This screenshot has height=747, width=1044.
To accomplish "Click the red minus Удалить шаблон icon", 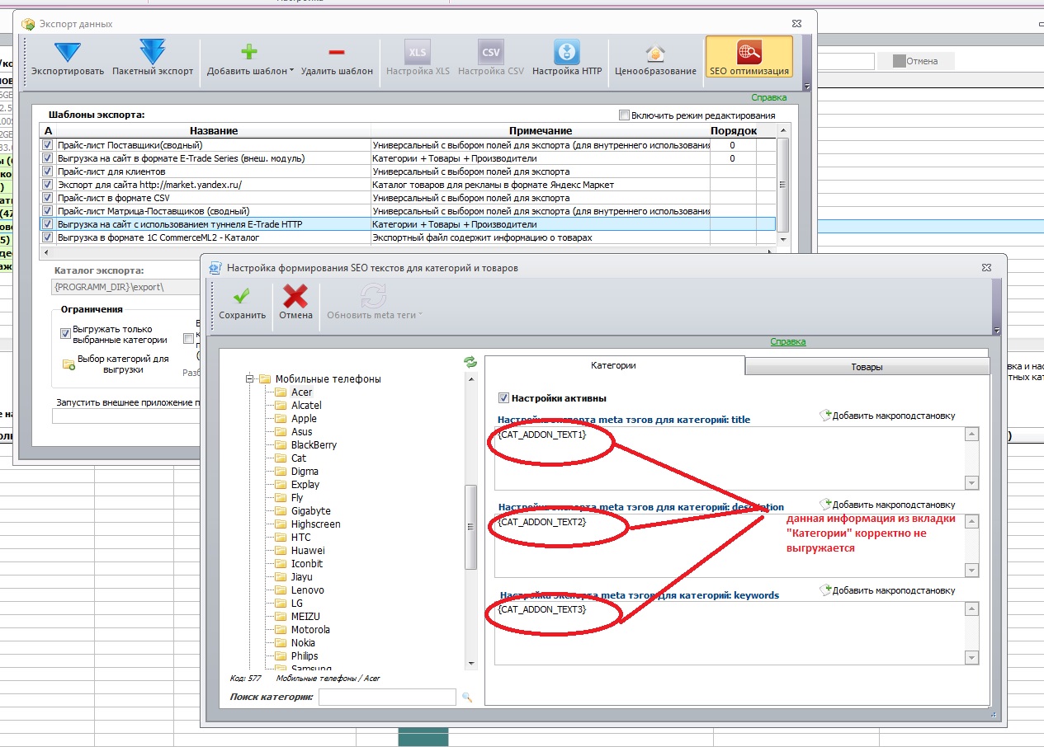I will [337, 52].
